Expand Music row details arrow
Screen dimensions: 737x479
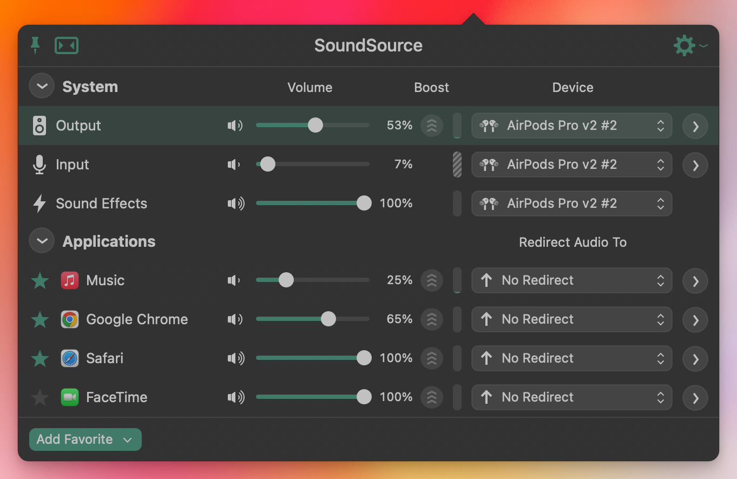(x=695, y=281)
